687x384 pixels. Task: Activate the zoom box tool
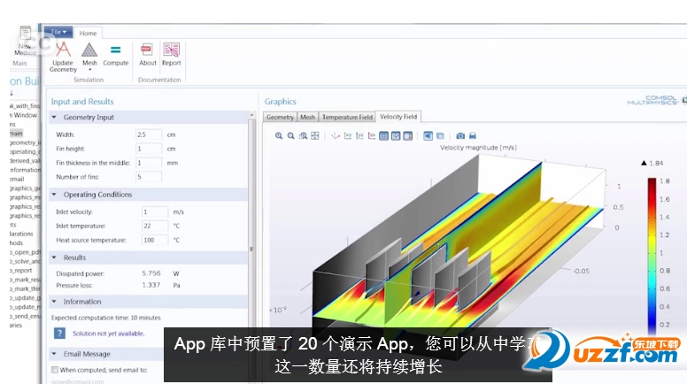pyautogui.click(x=303, y=135)
